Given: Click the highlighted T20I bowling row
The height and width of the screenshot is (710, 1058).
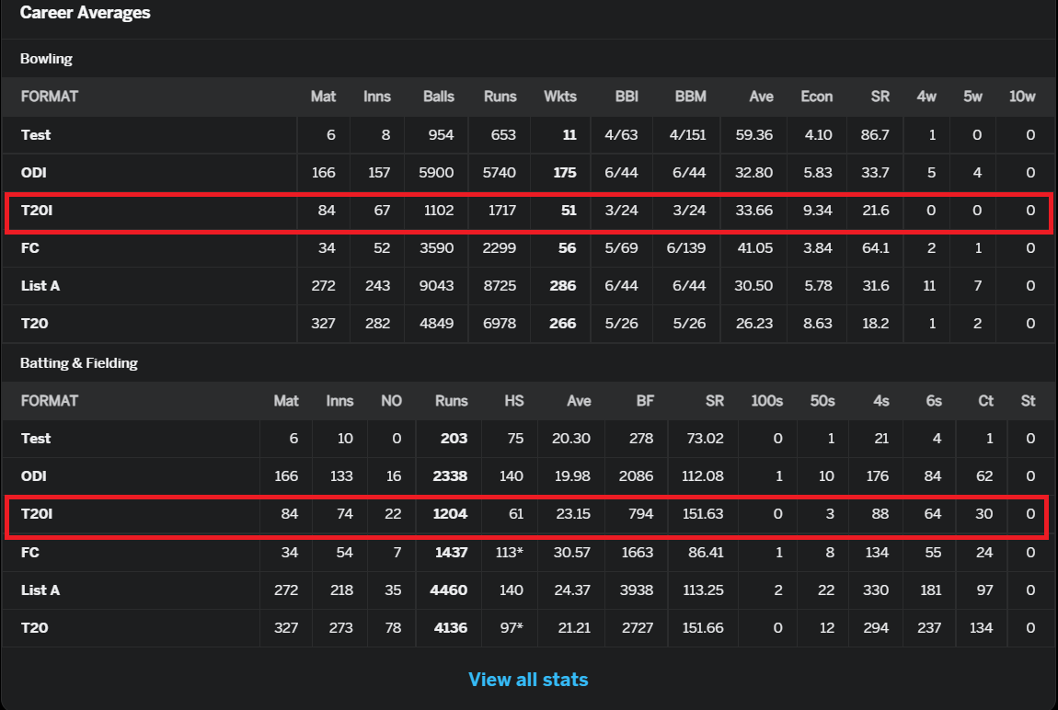Looking at the screenshot, I should (x=528, y=212).
